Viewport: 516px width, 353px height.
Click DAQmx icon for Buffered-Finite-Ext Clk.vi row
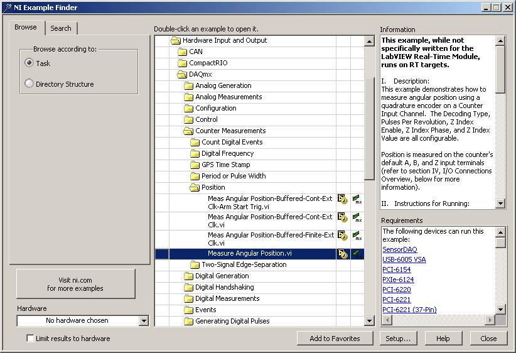357,236
